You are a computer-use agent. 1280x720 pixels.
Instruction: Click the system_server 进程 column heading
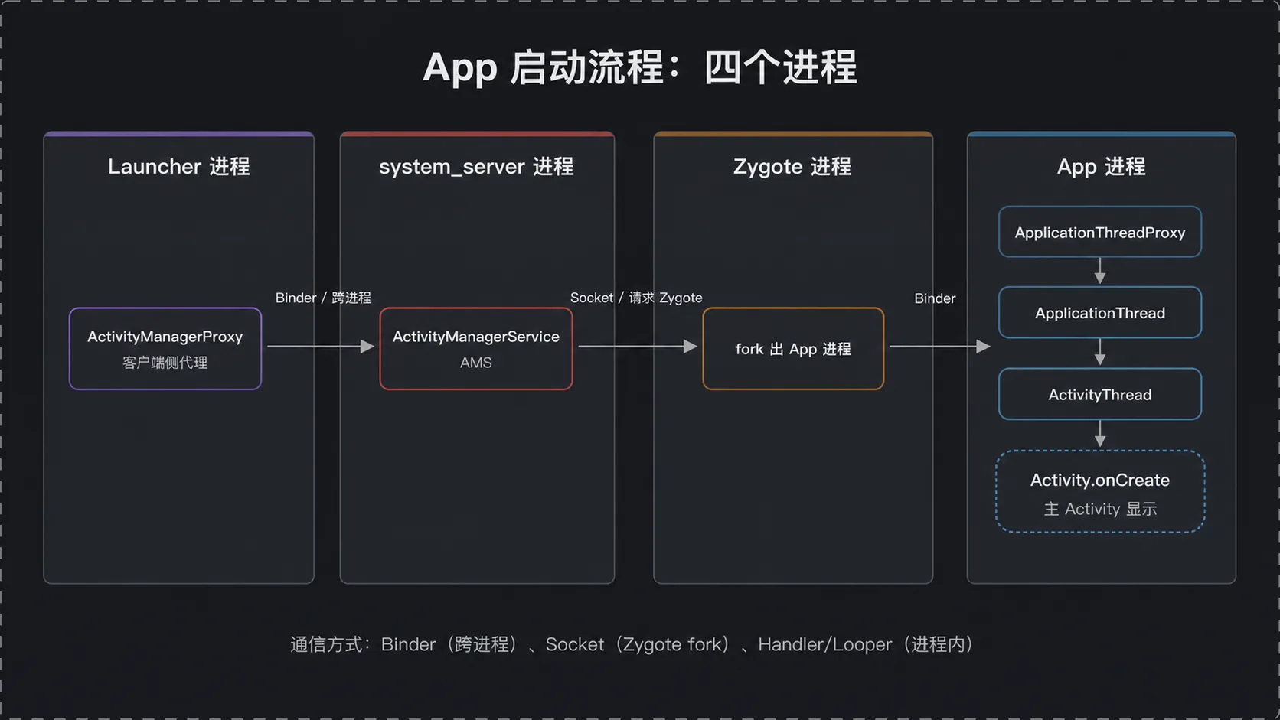click(476, 166)
